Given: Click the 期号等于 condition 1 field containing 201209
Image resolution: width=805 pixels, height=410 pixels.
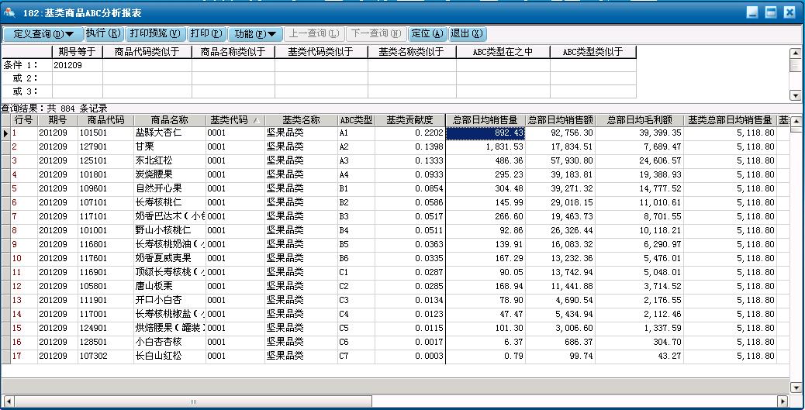Looking at the screenshot, I should [x=77, y=65].
